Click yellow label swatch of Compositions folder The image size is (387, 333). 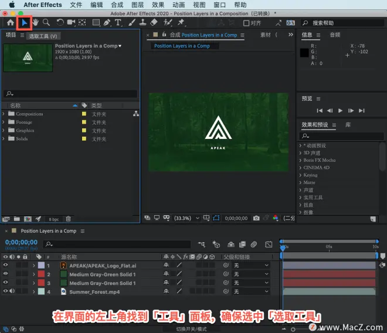(x=84, y=114)
